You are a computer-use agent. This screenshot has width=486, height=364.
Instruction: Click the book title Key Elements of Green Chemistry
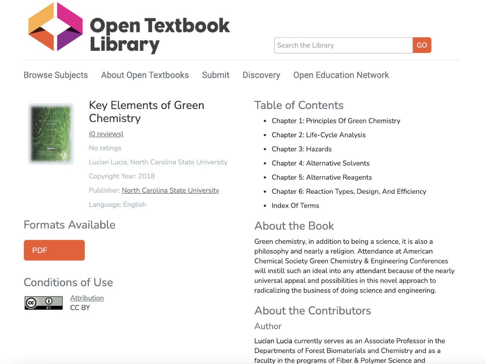147,111
